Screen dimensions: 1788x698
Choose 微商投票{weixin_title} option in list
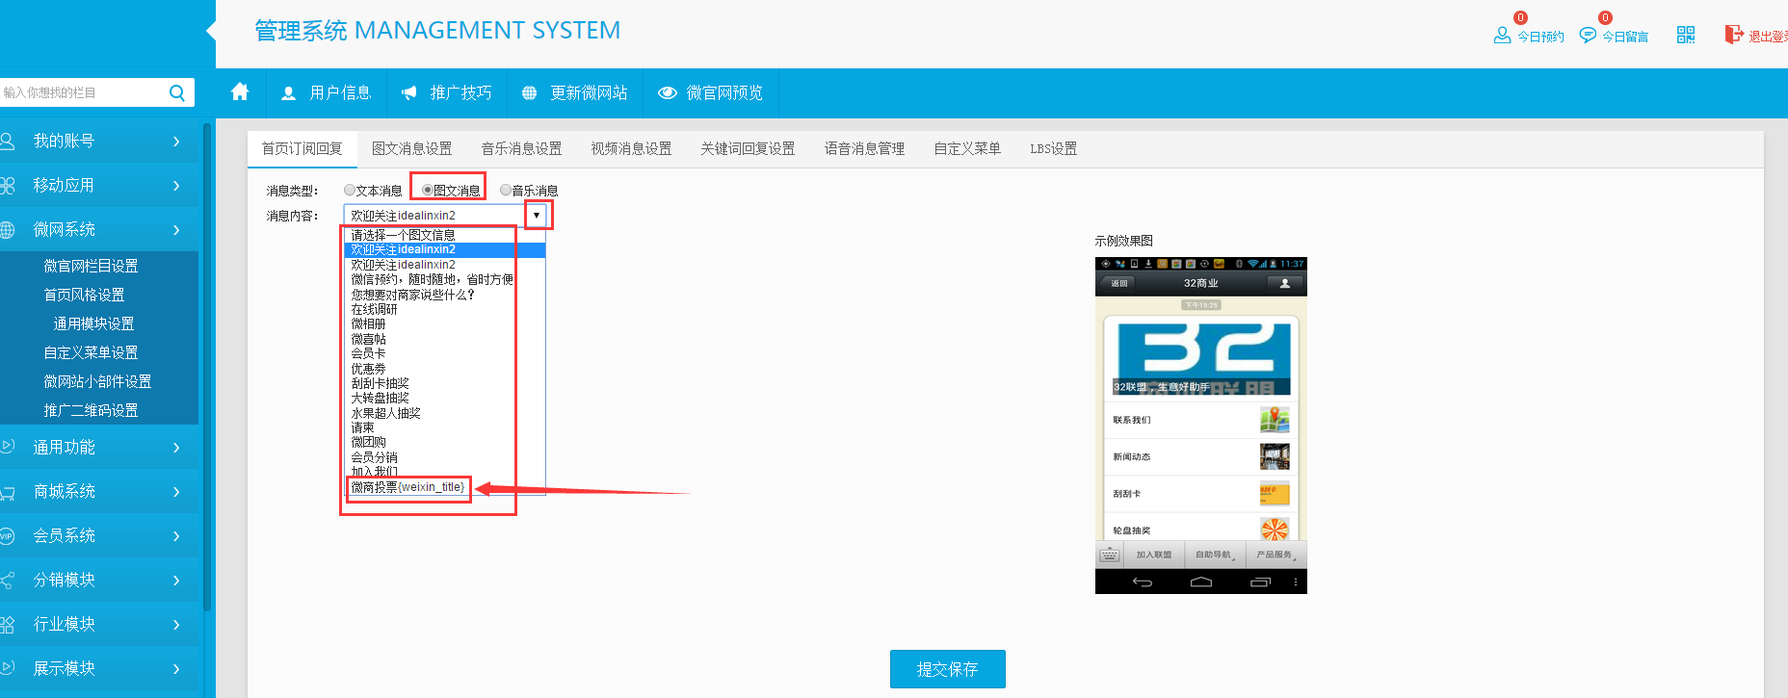[408, 487]
